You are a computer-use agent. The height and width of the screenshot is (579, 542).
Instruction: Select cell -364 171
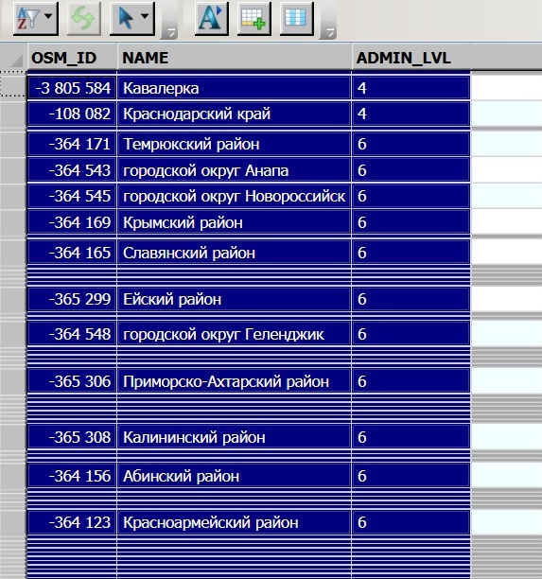73,144
